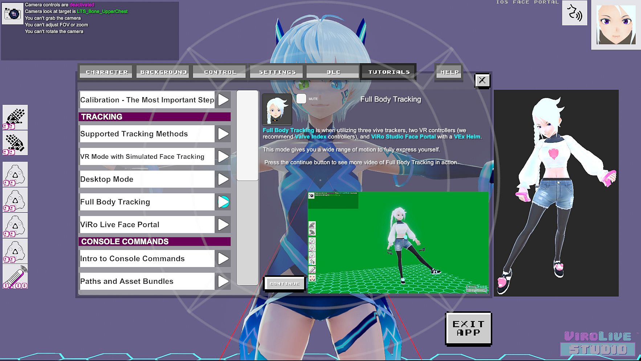Select the DLC tab
The width and height of the screenshot is (641, 361).
click(334, 72)
